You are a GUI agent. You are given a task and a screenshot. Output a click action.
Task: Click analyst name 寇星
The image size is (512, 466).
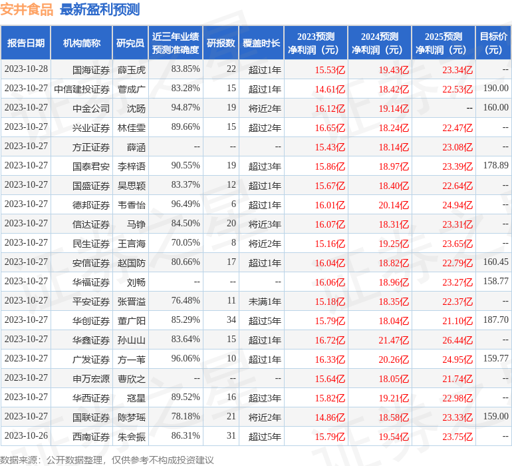[136, 398]
